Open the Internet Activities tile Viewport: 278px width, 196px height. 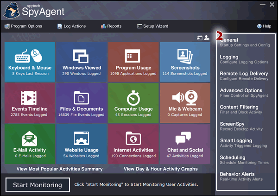(133, 144)
